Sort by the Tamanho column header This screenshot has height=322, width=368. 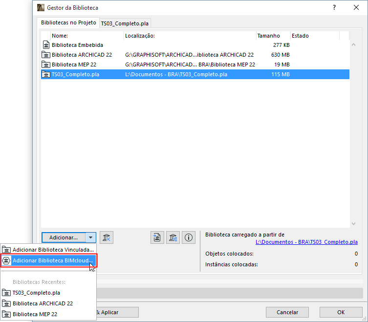point(273,36)
